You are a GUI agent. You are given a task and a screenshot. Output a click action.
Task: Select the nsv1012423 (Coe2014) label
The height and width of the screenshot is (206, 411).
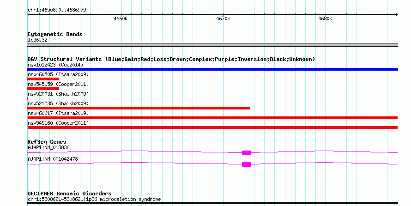click(x=55, y=65)
